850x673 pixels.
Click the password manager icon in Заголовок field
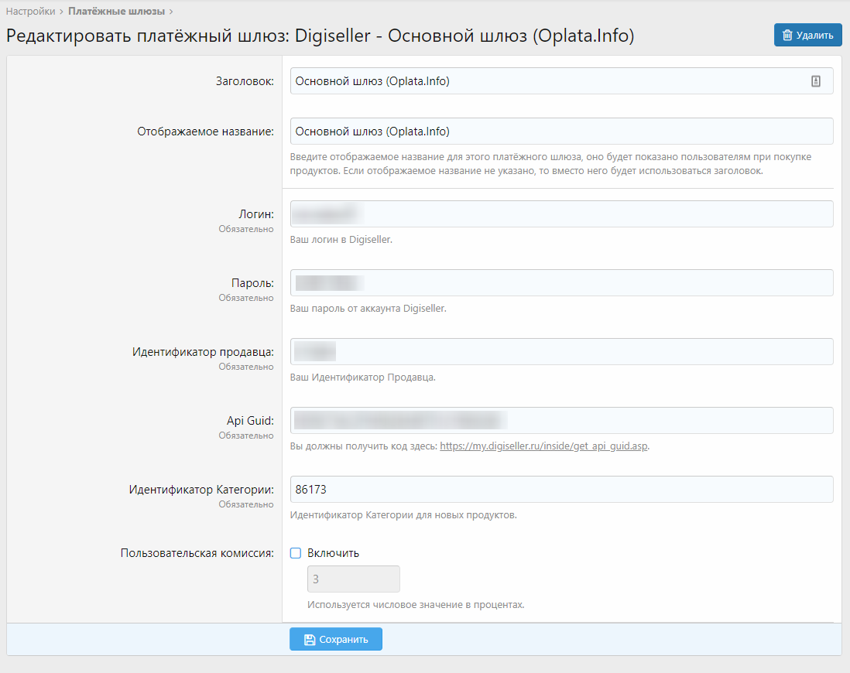[x=816, y=81]
